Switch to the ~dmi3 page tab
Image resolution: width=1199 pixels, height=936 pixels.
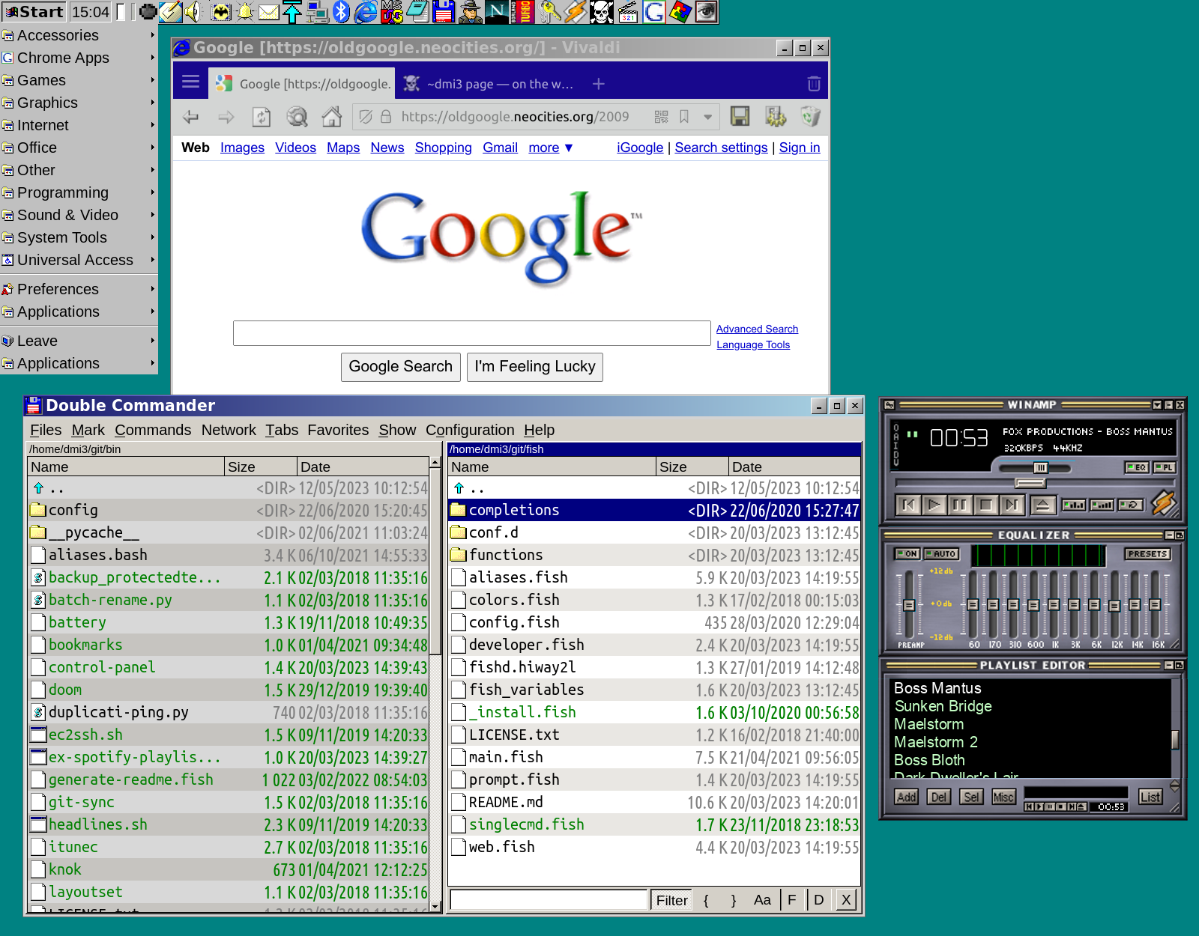click(x=489, y=84)
